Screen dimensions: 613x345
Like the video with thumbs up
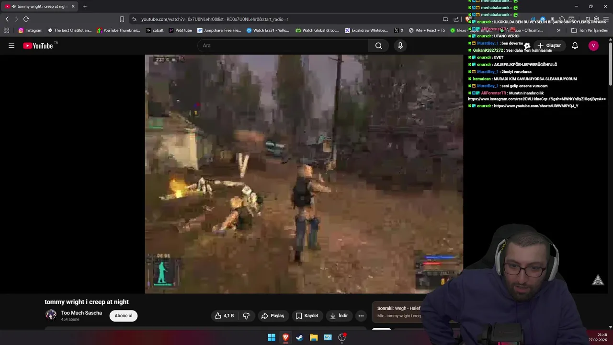[x=224, y=316]
